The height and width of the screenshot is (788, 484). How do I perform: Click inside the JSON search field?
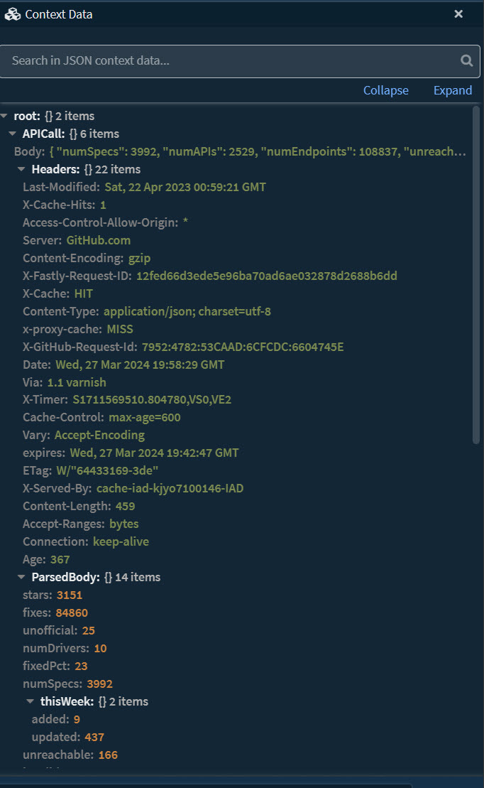pos(213,61)
